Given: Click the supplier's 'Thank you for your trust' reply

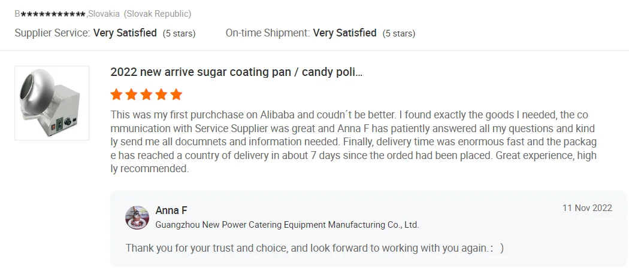Looking at the screenshot, I should point(314,247).
